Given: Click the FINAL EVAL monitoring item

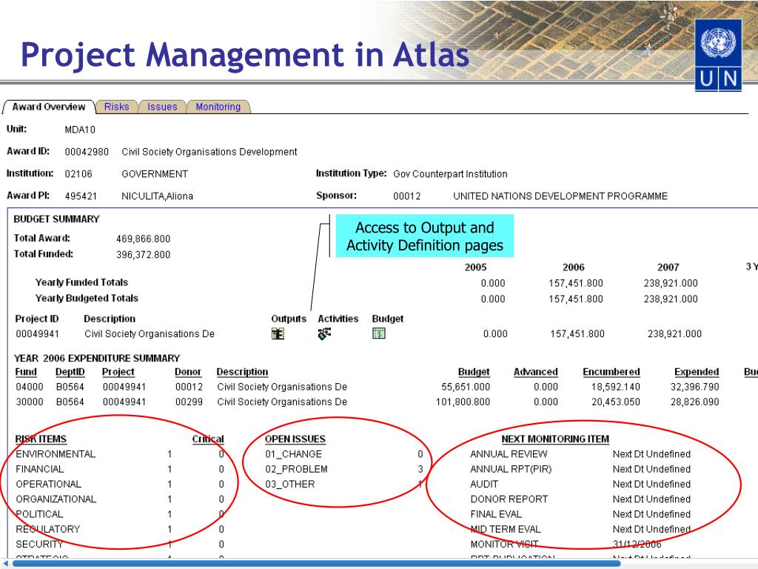Looking at the screenshot, I should point(496,514).
